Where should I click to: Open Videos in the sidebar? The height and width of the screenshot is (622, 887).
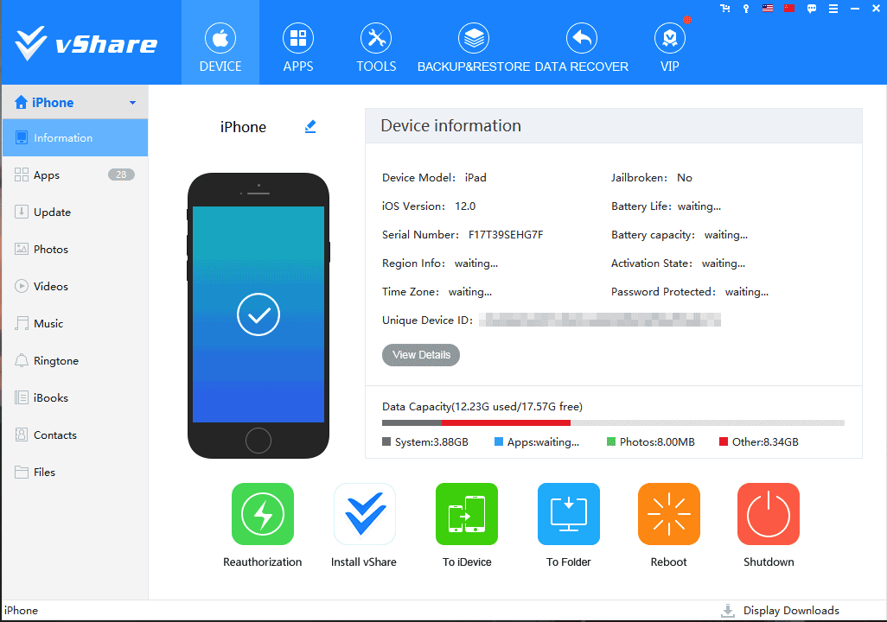pyautogui.click(x=75, y=286)
